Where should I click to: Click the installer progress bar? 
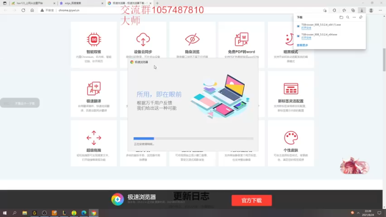click(193, 138)
